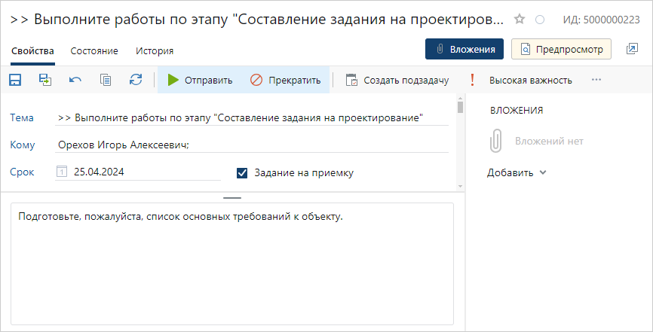Click the Save icon in toolbar
The image size is (653, 332).
click(x=15, y=80)
